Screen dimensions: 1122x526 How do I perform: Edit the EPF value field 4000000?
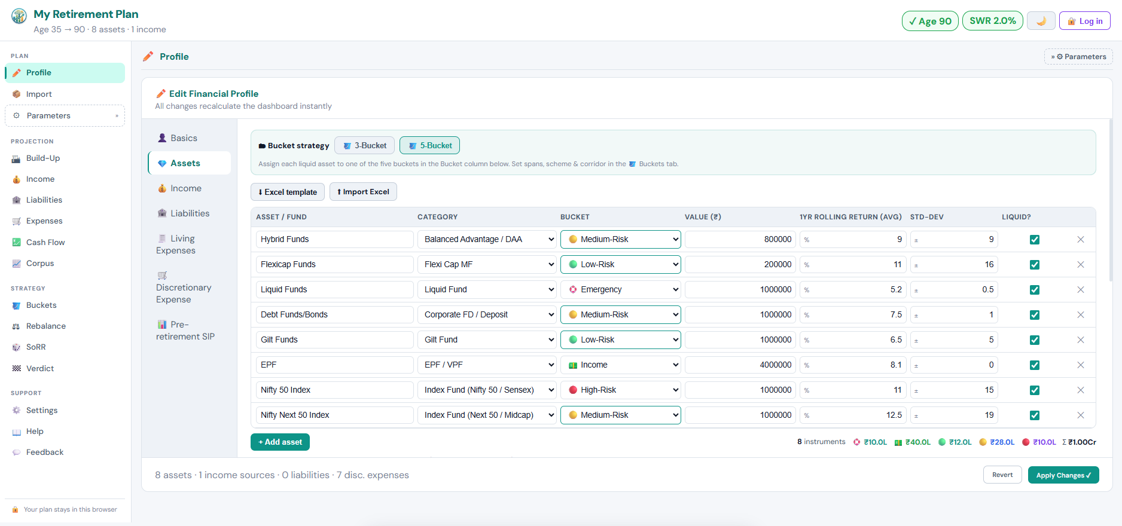[740, 365]
